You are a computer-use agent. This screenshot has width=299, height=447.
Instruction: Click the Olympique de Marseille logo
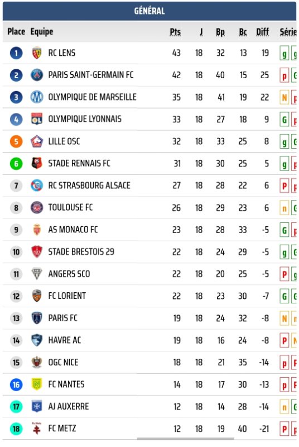point(37,97)
